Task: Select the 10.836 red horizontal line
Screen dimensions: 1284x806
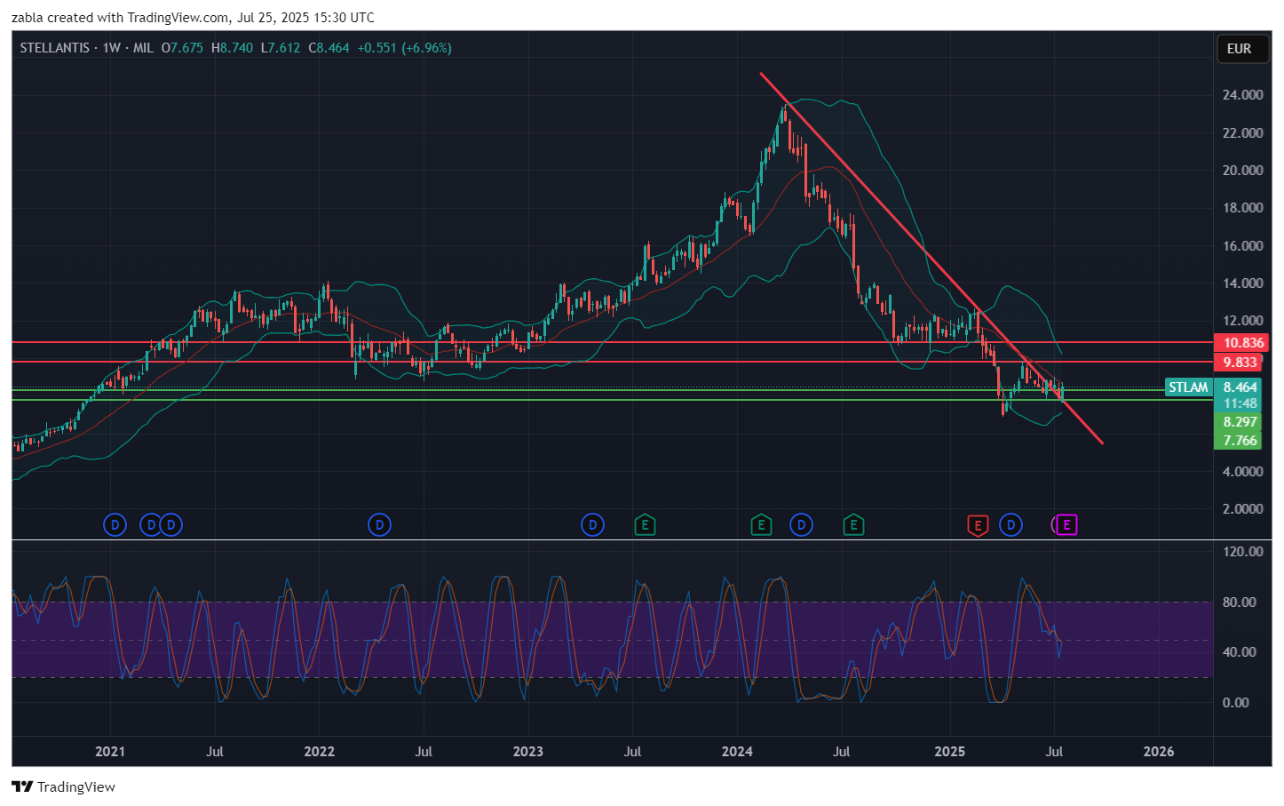Action: pyautogui.click(x=613, y=342)
